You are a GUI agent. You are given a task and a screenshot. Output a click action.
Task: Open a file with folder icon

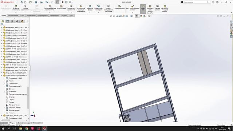click(31, 2)
